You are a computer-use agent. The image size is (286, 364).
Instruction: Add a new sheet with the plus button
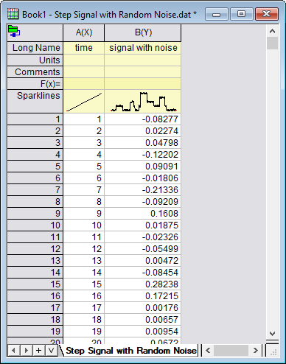pyautogui.click(x=38, y=350)
